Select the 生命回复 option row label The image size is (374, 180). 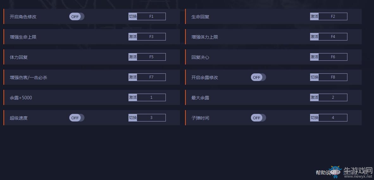coord(200,17)
